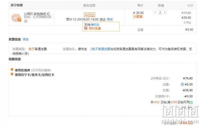
Task: Select the 发票信息 section heading
Action: [x=15, y=39]
